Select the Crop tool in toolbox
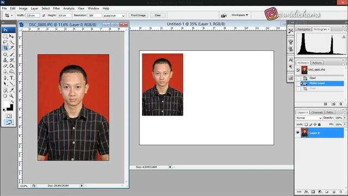The width and height of the screenshot is (348, 196). tap(5, 48)
